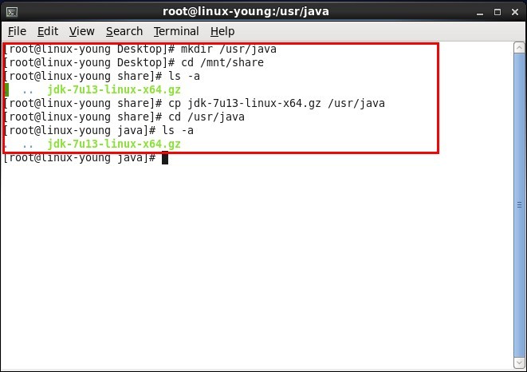Open the View menu
Image resolution: width=527 pixels, height=372 pixels.
[81, 31]
